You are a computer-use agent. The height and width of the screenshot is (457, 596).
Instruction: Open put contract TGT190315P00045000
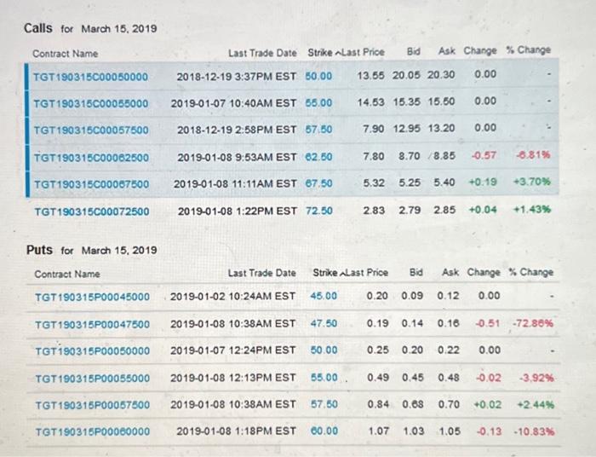coord(92,297)
